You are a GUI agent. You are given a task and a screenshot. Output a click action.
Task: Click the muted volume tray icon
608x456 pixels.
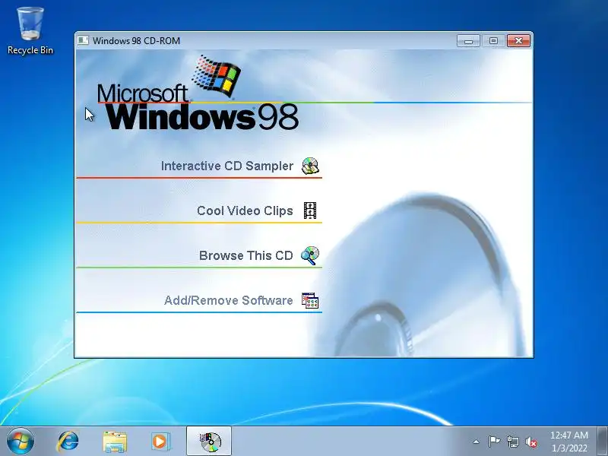click(530, 442)
